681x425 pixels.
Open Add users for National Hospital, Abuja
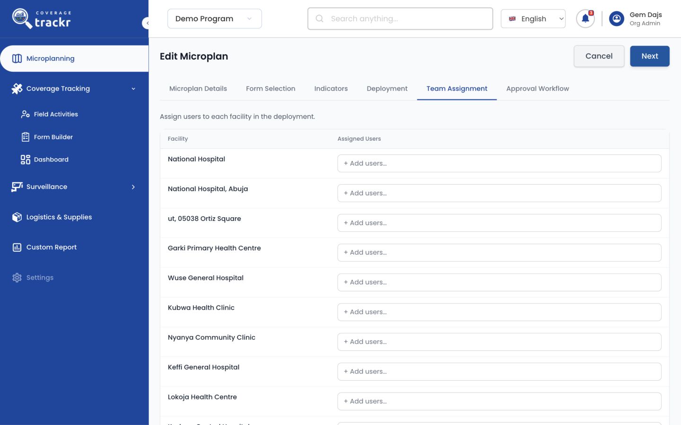pyautogui.click(x=499, y=193)
